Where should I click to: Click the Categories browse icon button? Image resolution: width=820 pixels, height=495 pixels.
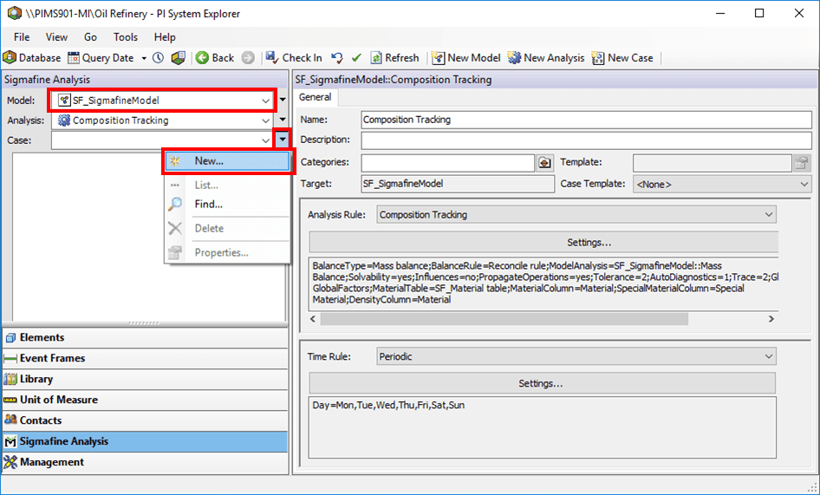click(x=544, y=163)
